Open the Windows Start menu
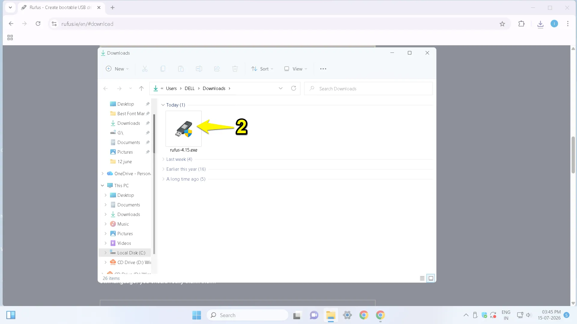Screen dimensions: 577x324 click(x=197, y=315)
